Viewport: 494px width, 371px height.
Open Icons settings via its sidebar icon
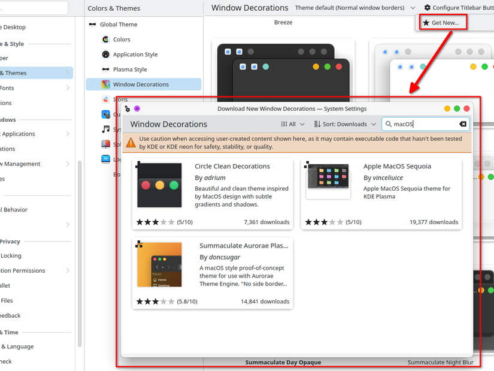(105, 99)
